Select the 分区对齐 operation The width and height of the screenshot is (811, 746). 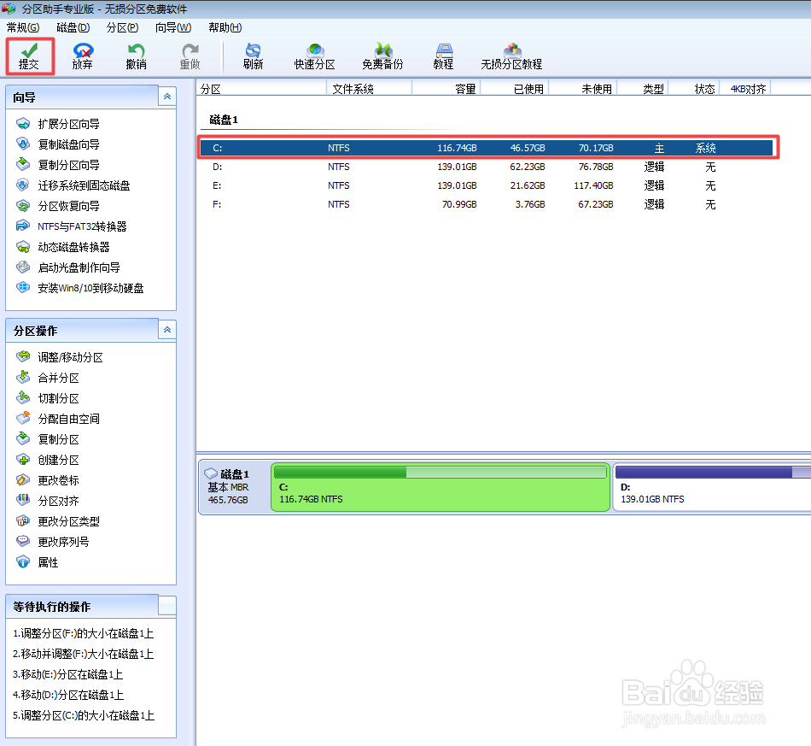tap(48, 501)
